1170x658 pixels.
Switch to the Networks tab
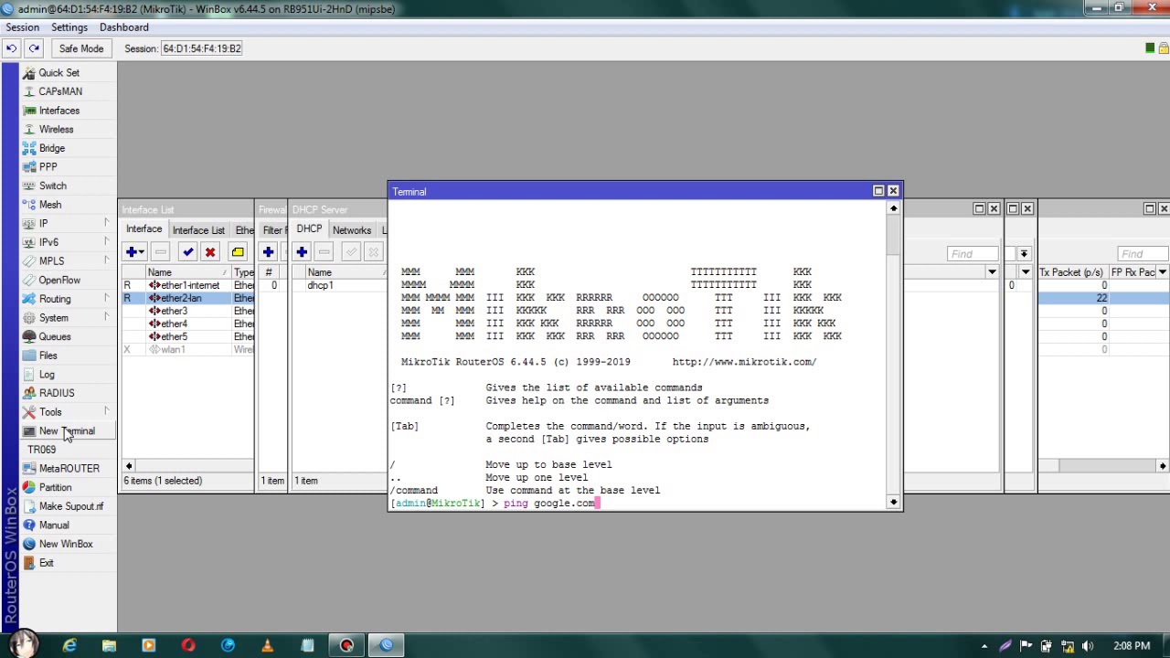tap(352, 230)
